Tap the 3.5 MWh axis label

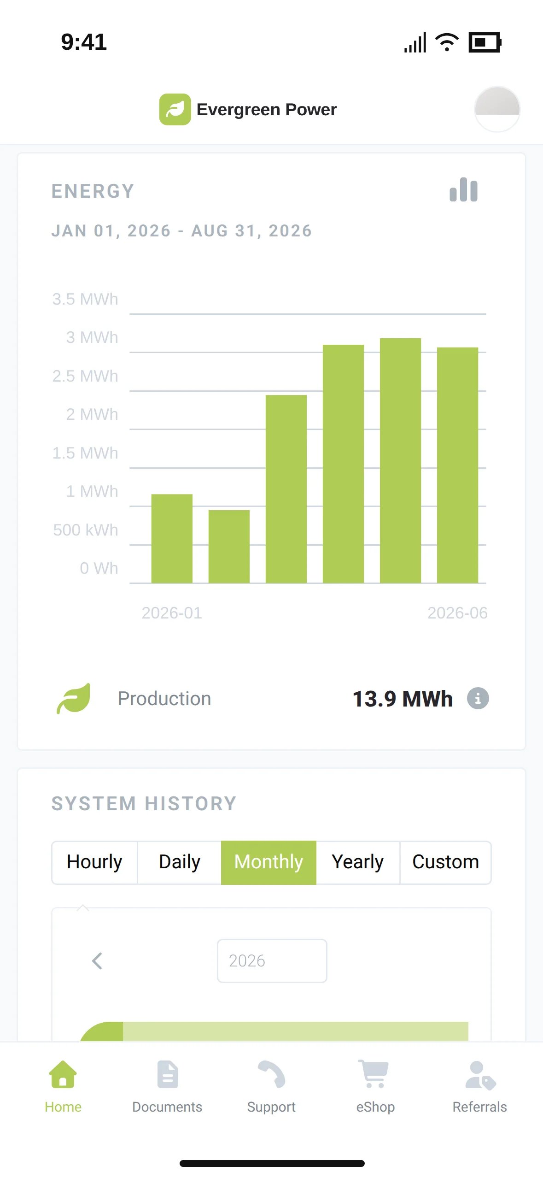click(85, 299)
